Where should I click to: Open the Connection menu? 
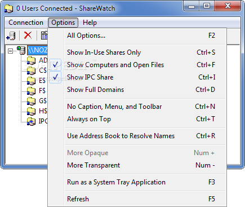26,23
